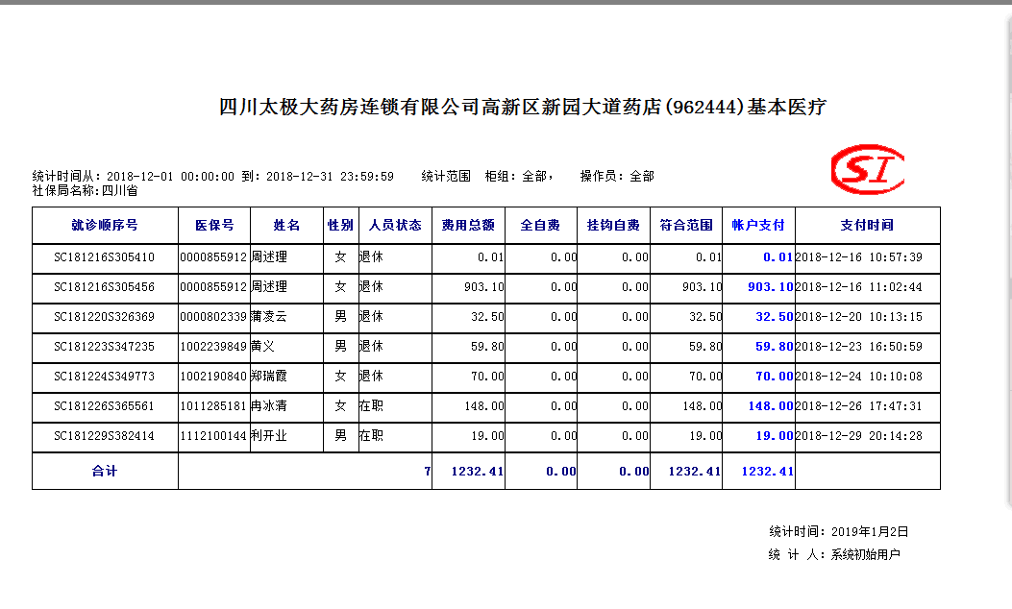Click insurance number 1002190840

coord(213,377)
